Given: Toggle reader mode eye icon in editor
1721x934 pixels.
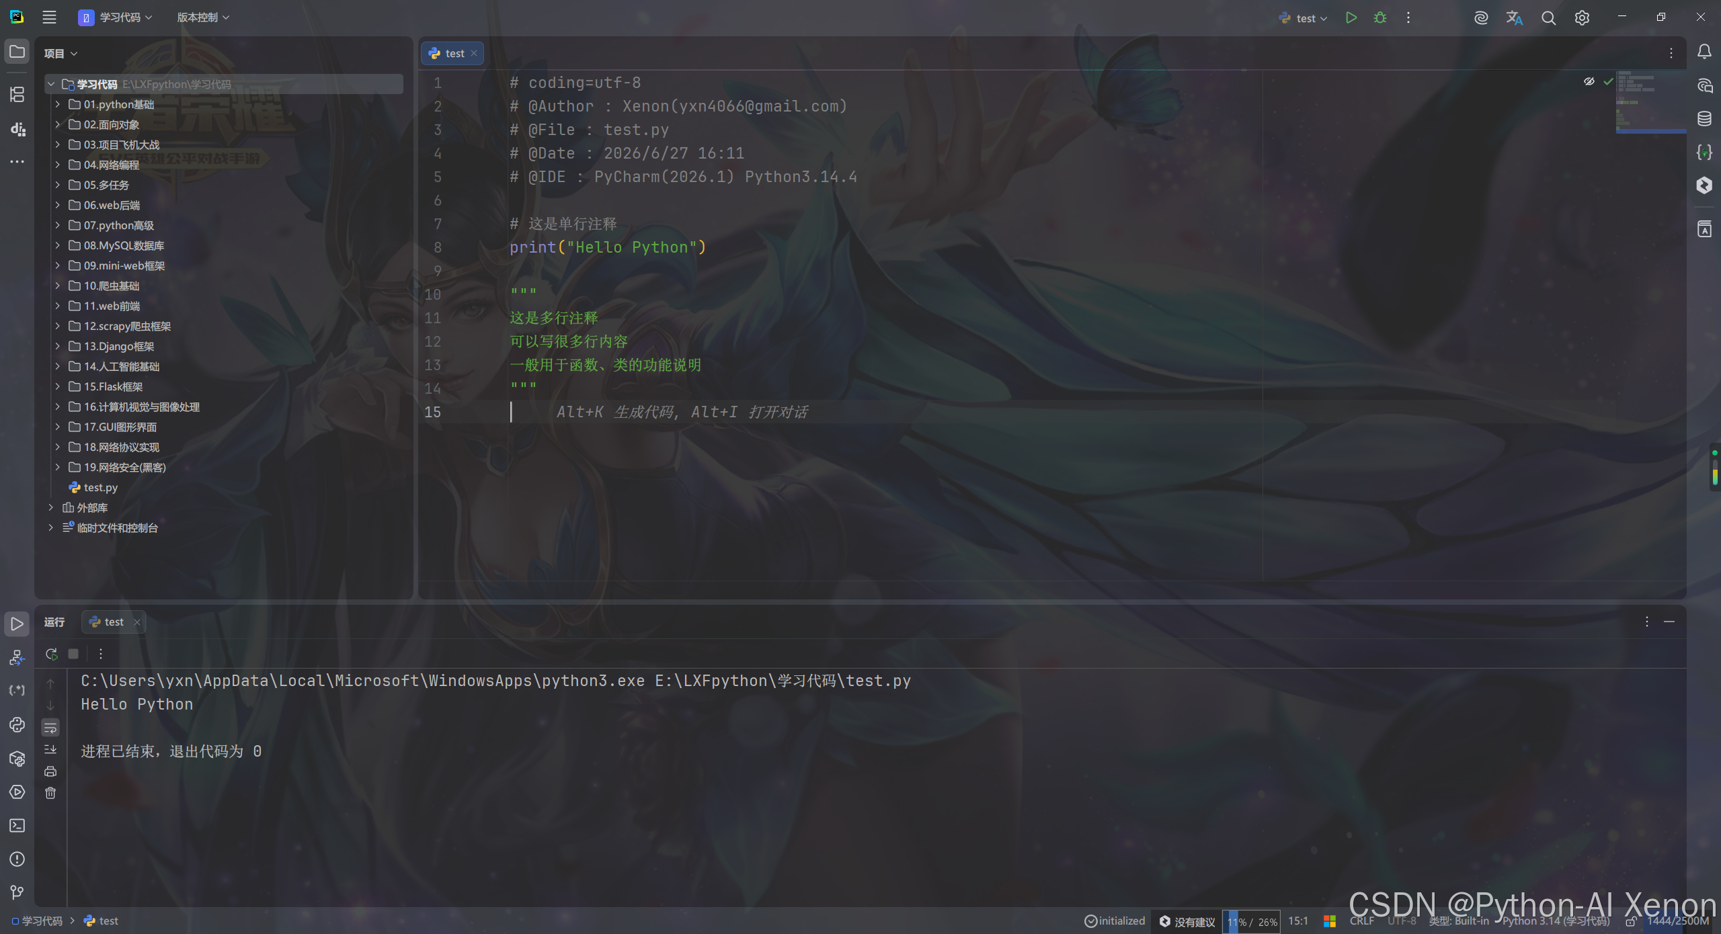Looking at the screenshot, I should (1589, 81).
